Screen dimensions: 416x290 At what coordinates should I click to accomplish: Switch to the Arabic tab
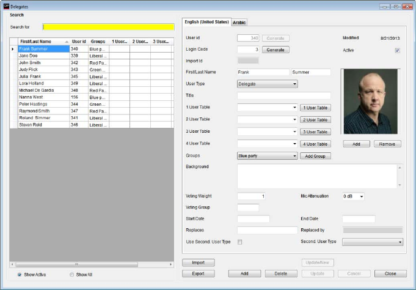tap(239, 22)
